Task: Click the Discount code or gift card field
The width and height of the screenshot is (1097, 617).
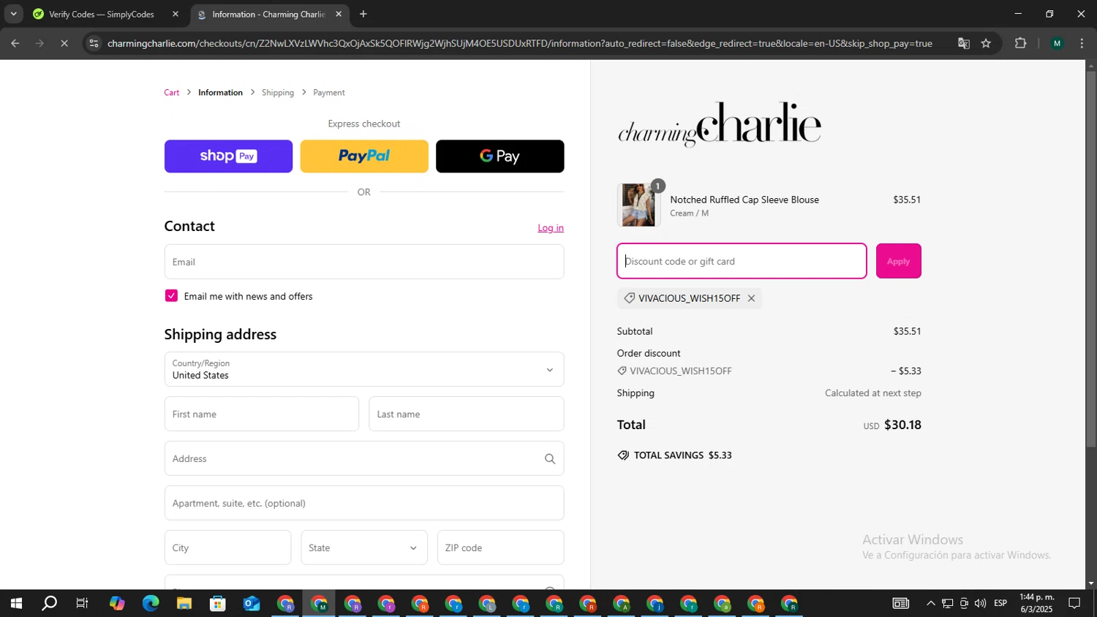Action: (742, 261)
